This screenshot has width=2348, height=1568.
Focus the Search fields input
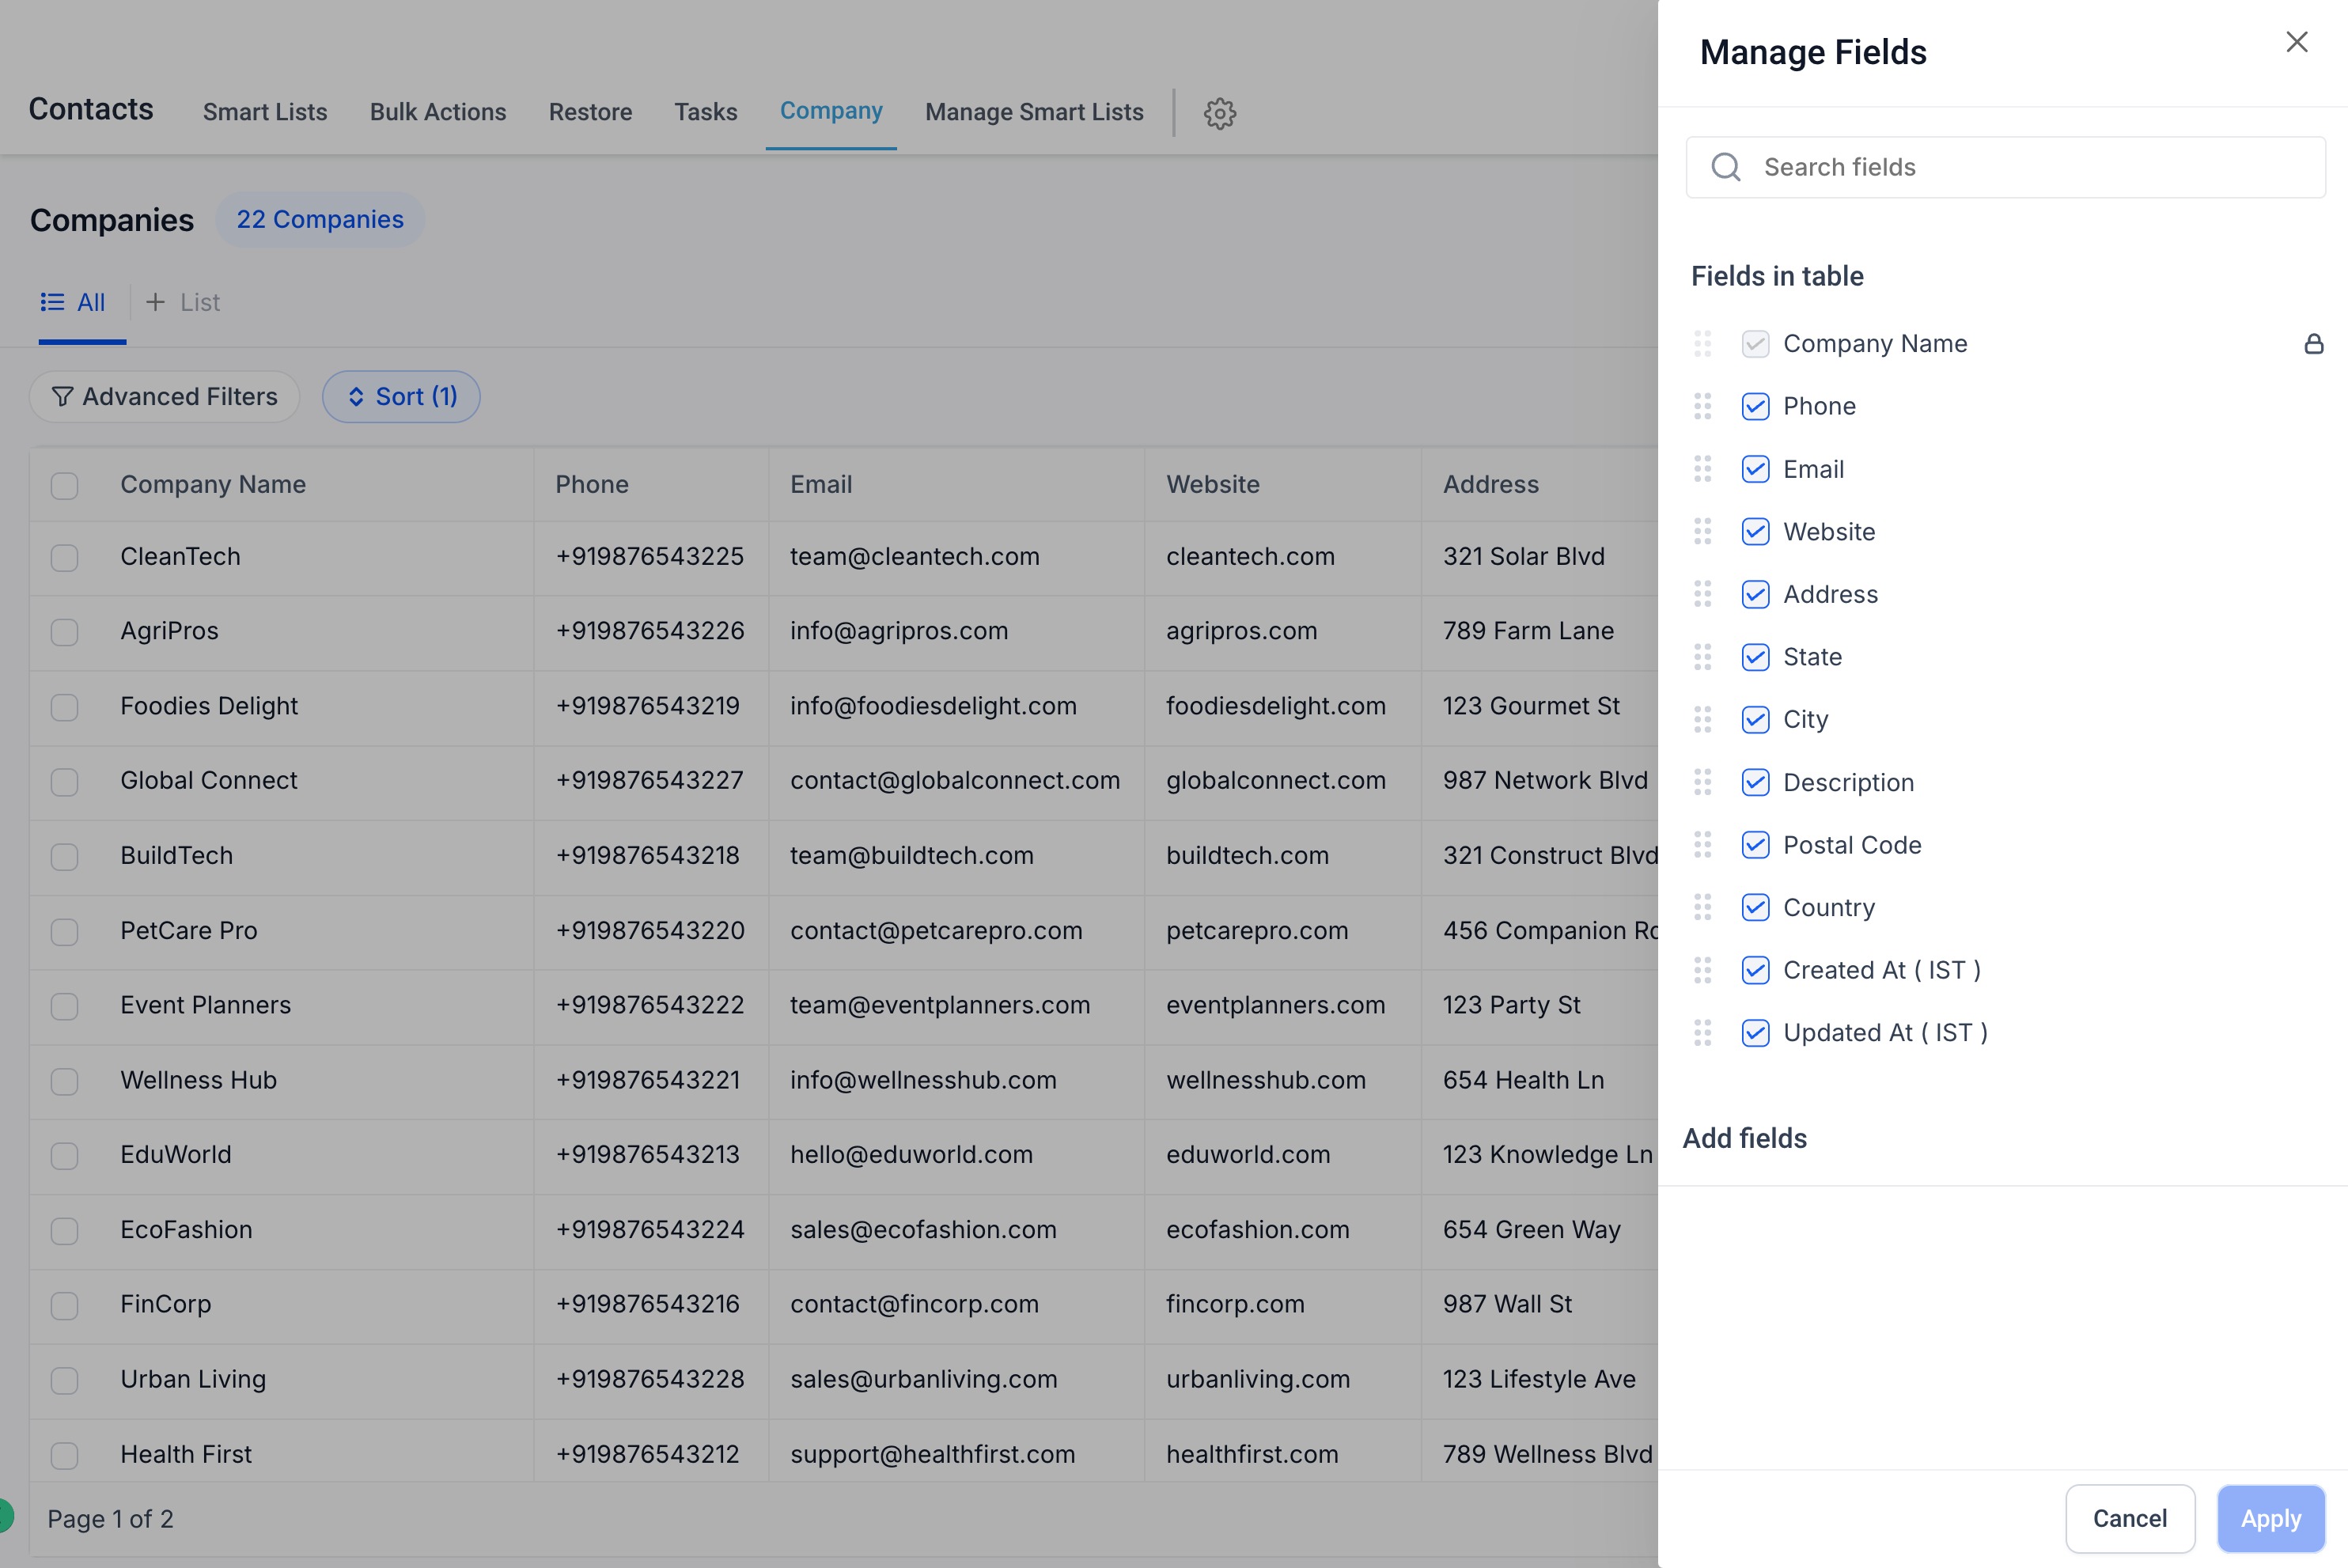[2005, 167]
